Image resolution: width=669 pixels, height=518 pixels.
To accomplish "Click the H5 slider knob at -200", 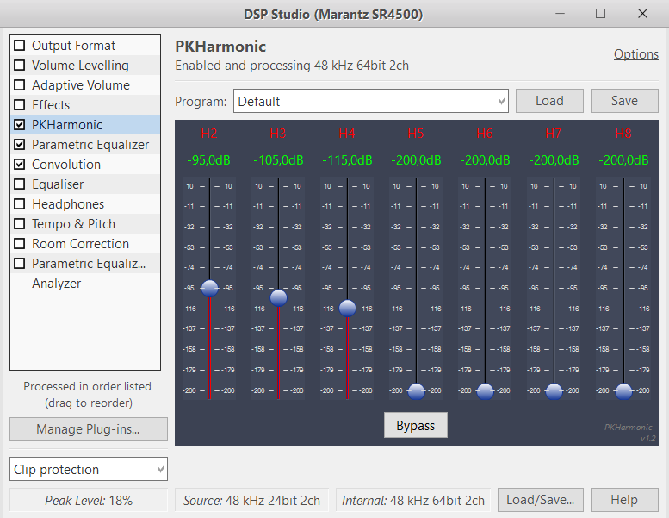I will pos(416,391).
